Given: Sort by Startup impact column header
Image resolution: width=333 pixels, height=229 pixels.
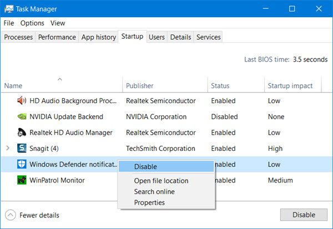Looking at the screenshot, I should pyautogui.click(x=290, y=86).
